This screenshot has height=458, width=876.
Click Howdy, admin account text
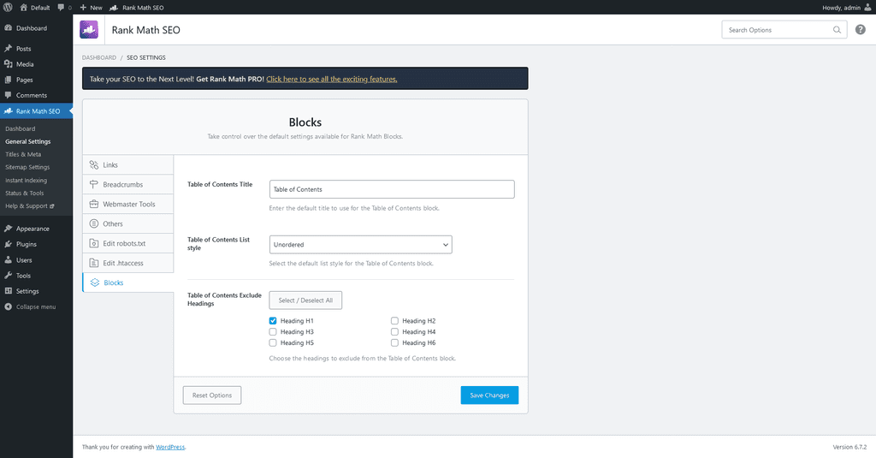841,7
